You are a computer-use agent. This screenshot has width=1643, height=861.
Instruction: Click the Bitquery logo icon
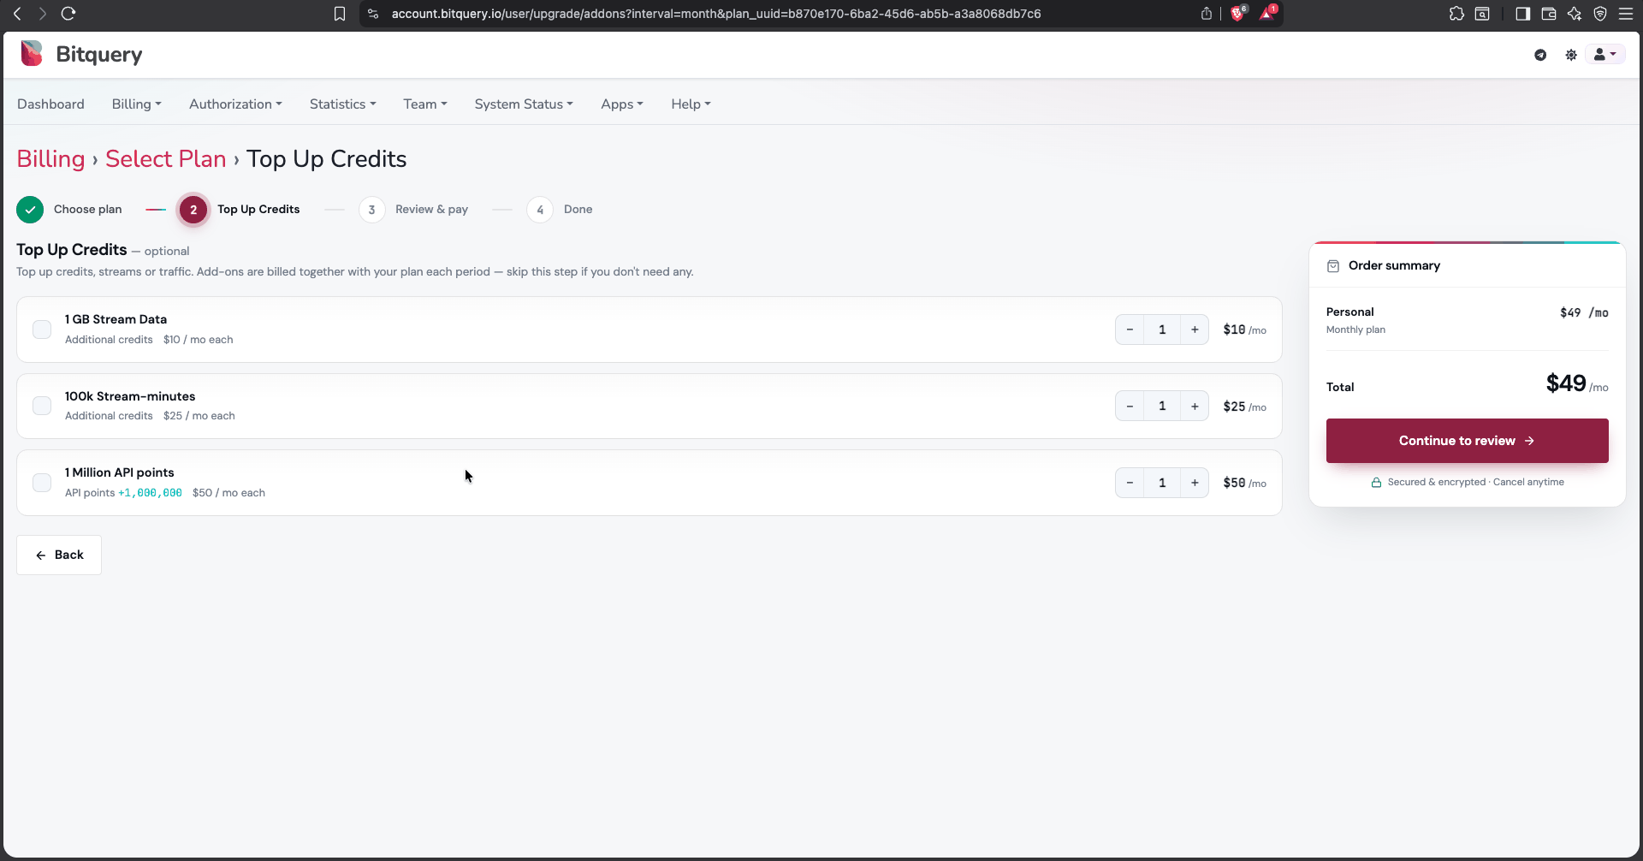tap(32, 53)
